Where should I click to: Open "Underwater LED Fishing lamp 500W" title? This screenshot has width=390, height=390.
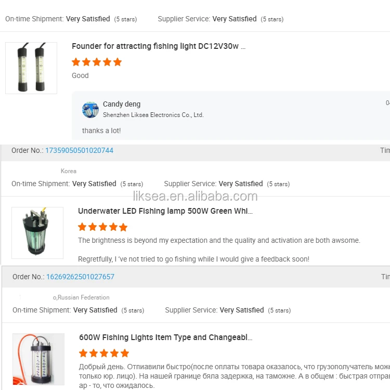[x=165, y=211]
